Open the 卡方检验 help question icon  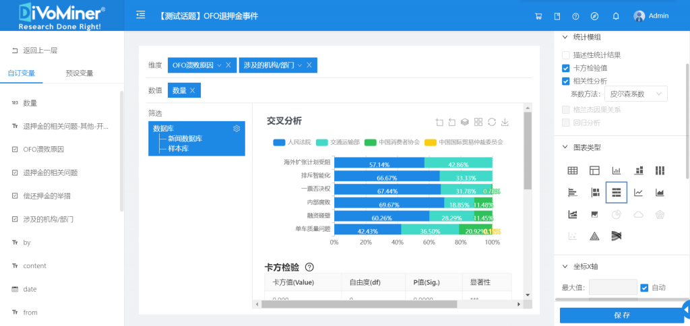tap(309, 267)
